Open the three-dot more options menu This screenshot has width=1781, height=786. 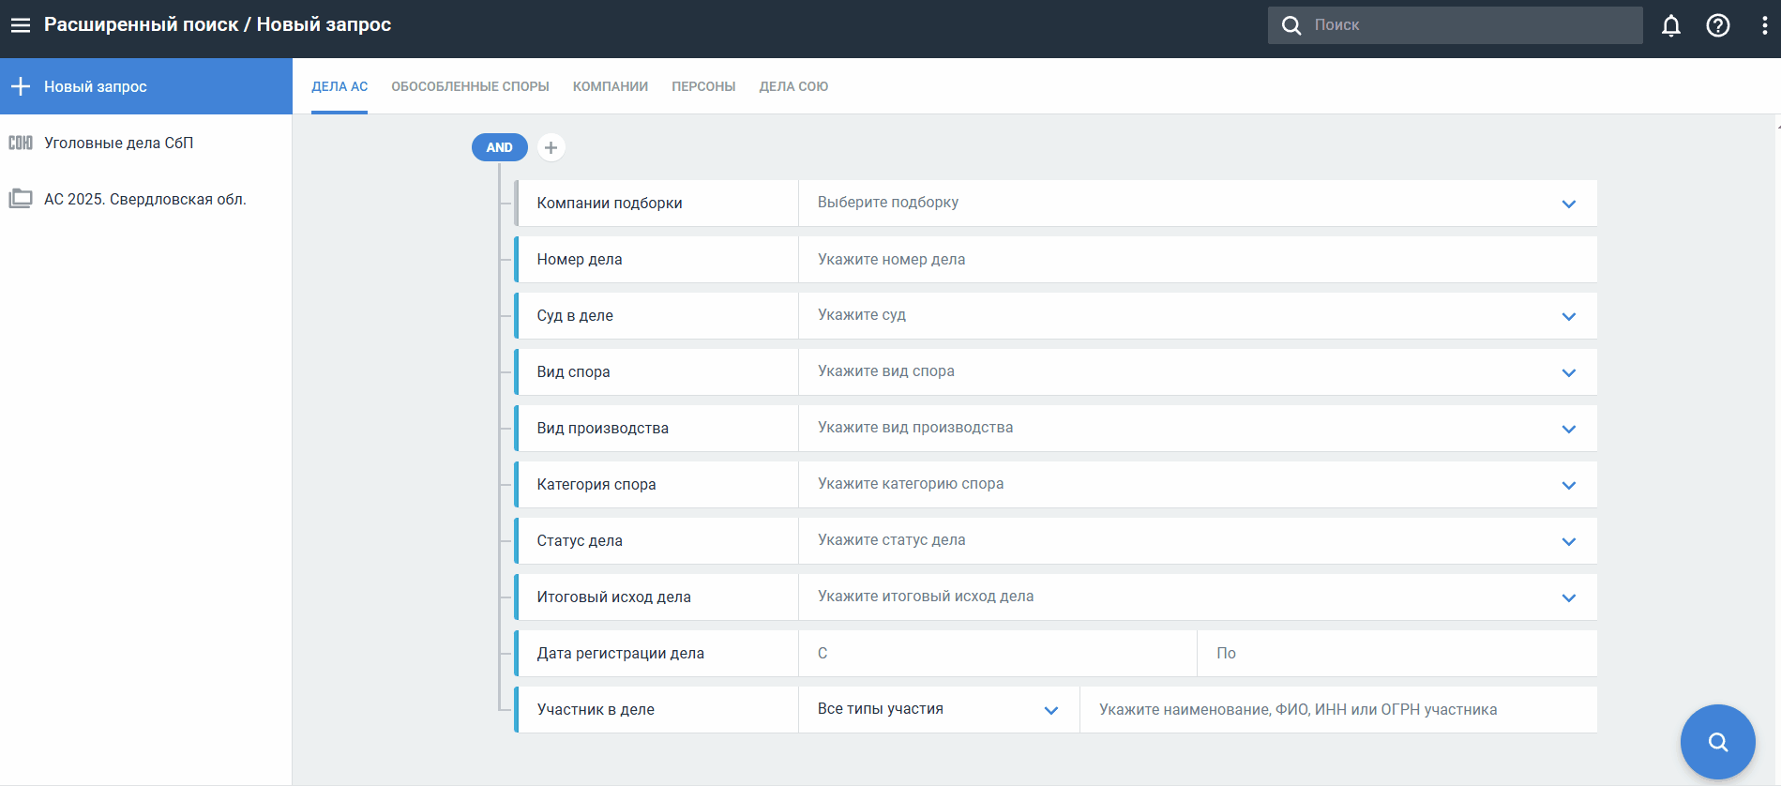(1764, 25)
